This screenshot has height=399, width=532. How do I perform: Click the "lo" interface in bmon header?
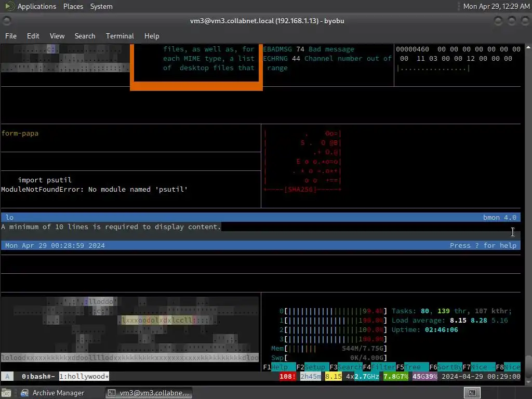9,218
